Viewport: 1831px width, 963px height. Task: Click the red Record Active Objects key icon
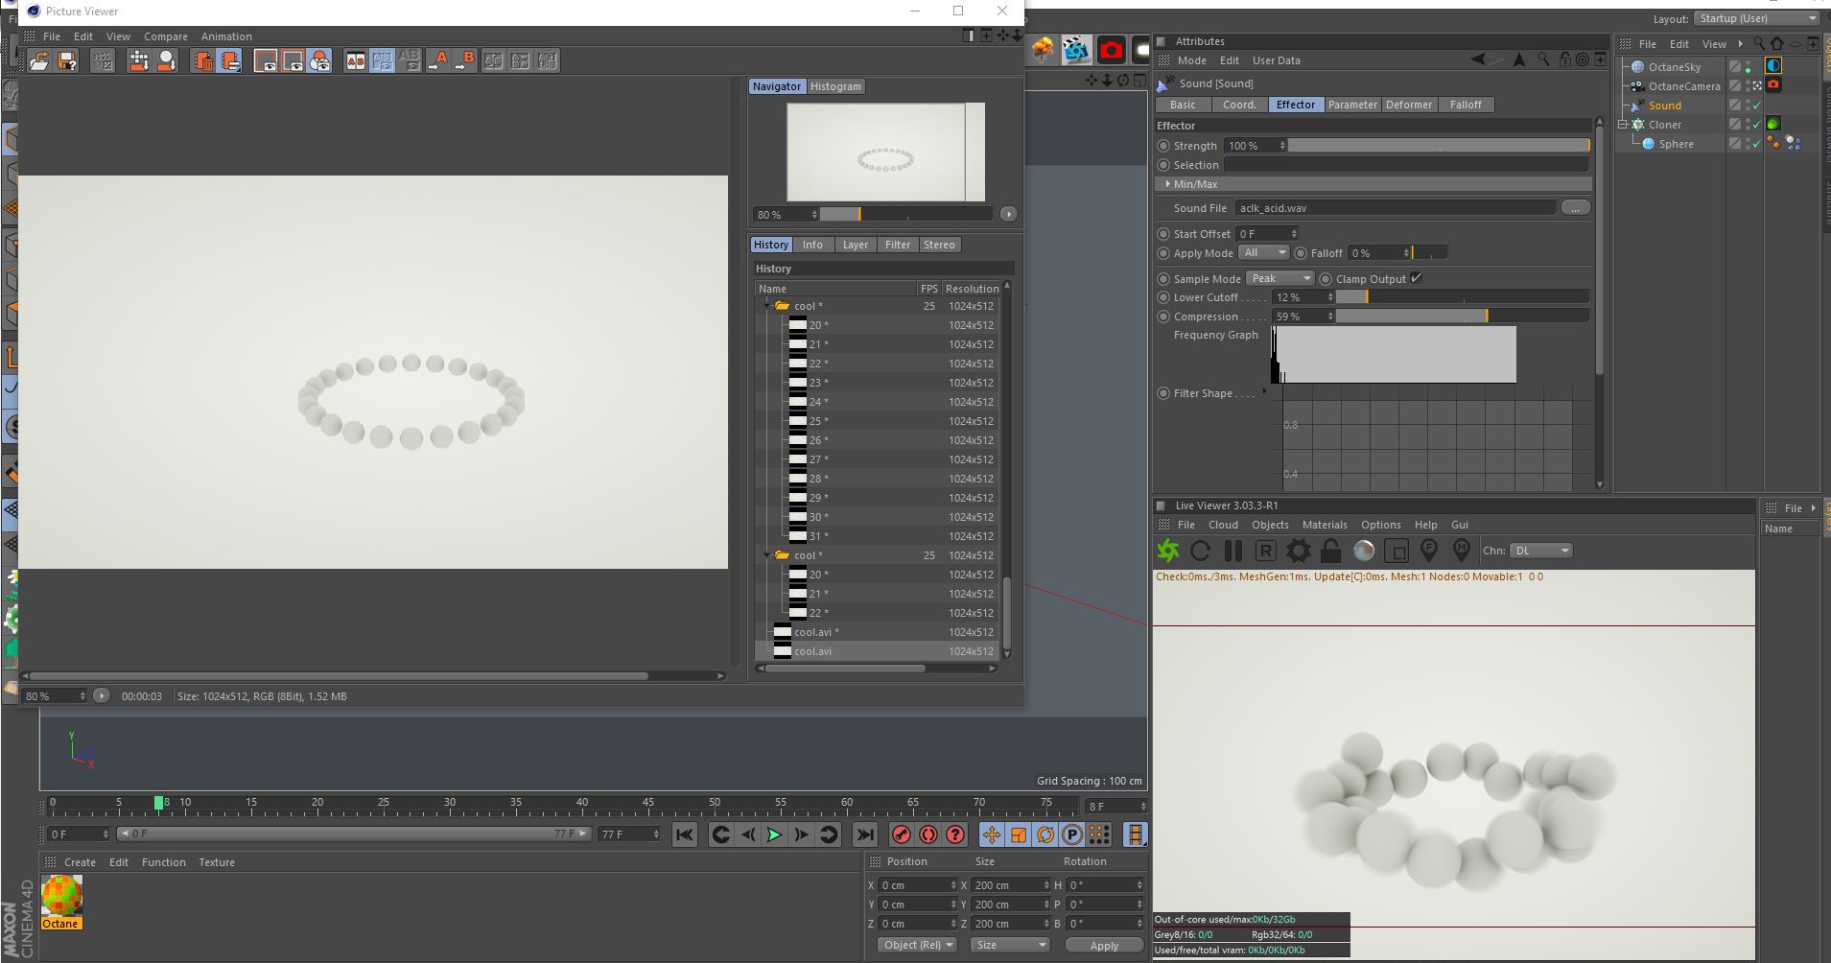(901, 834)
